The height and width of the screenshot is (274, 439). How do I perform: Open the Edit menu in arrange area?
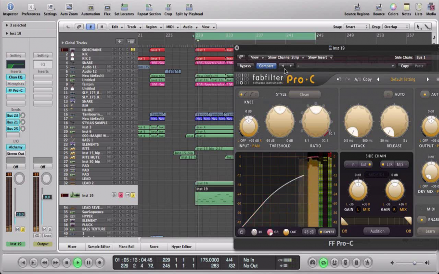click(117, 27)
